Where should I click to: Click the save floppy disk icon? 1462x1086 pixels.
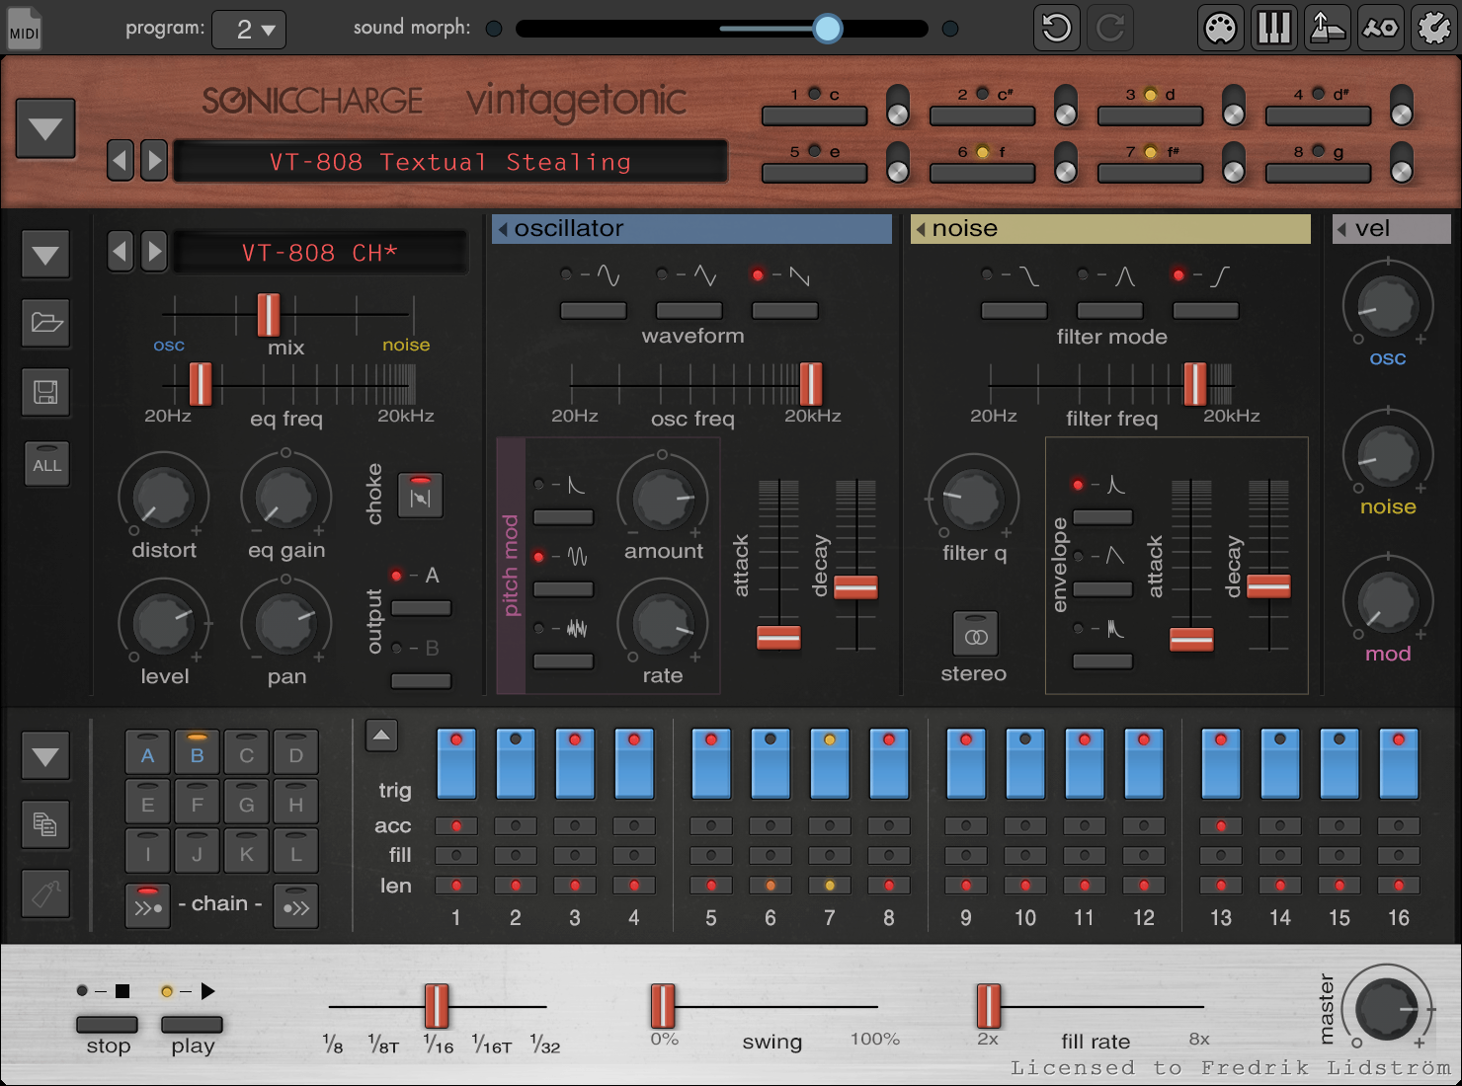coord(45,392)
